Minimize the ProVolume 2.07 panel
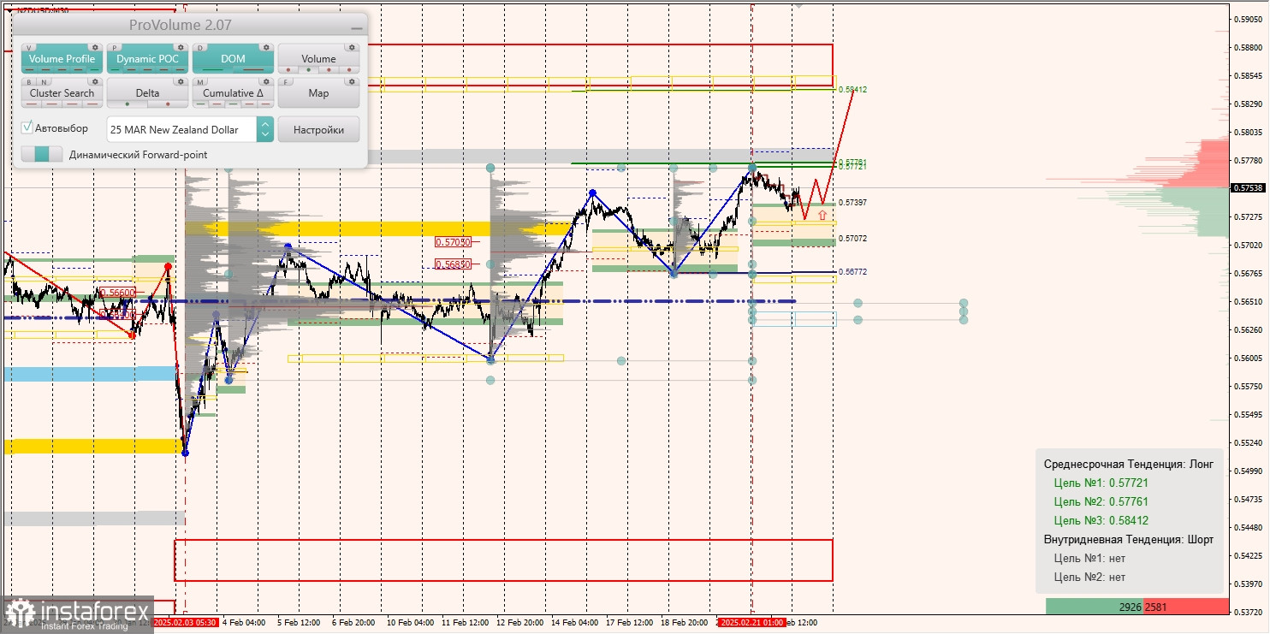1270x634 pixels. [356, 27]
